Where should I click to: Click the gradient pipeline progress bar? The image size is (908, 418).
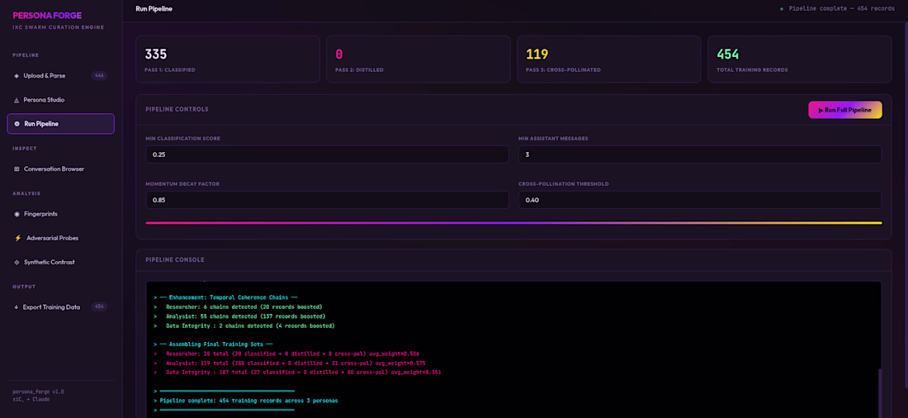click(x=513, y=222)
